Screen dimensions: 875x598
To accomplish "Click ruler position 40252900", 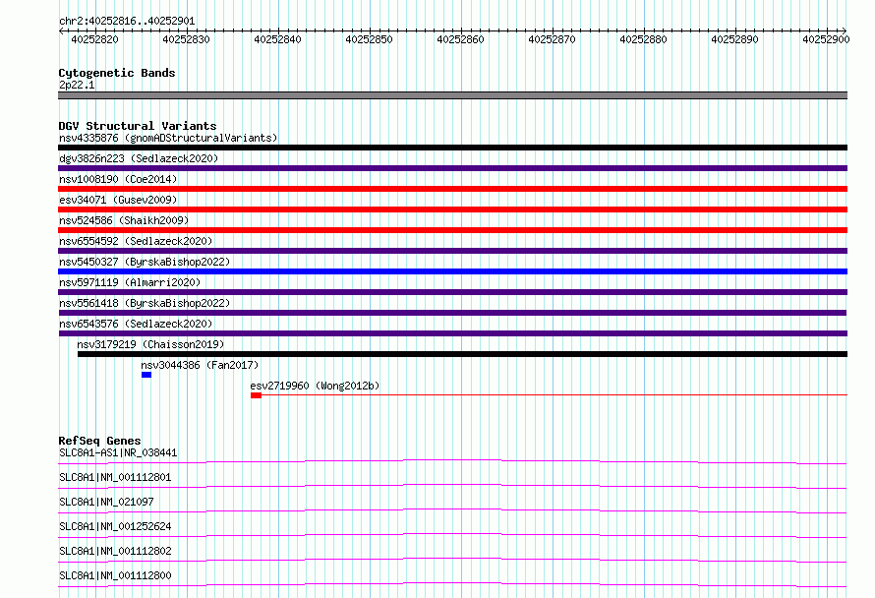I will click(x=826, y=39).
